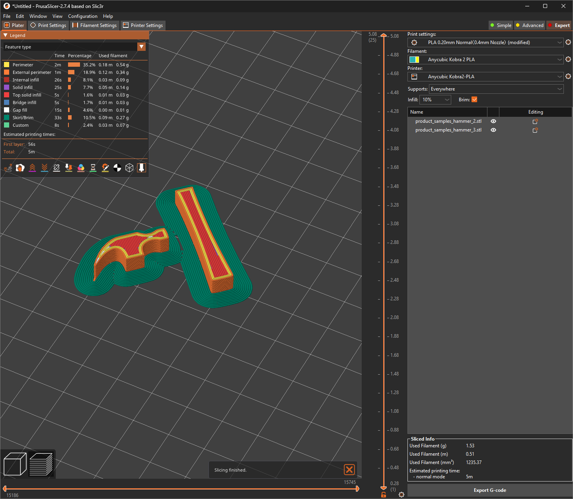Toggle Retractions up-arrows icon

[33, 168]
